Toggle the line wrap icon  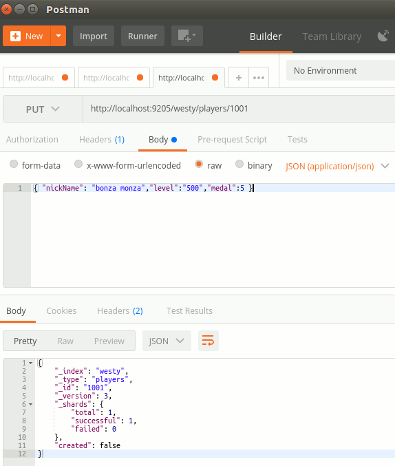pyautogui.click(x=208, y=341)
